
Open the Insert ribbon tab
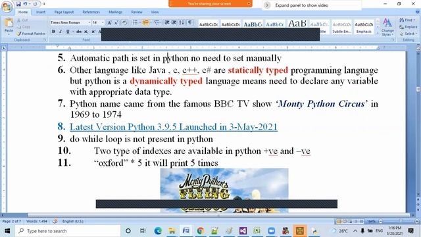click(x=41, y=12)
